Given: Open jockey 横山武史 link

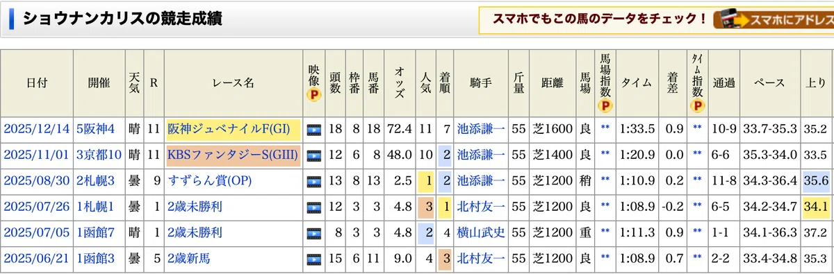Looking at the screenshot, I should point(481,232).
